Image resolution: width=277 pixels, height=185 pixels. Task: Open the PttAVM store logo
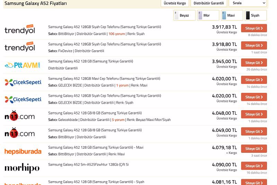pos(22,65)
